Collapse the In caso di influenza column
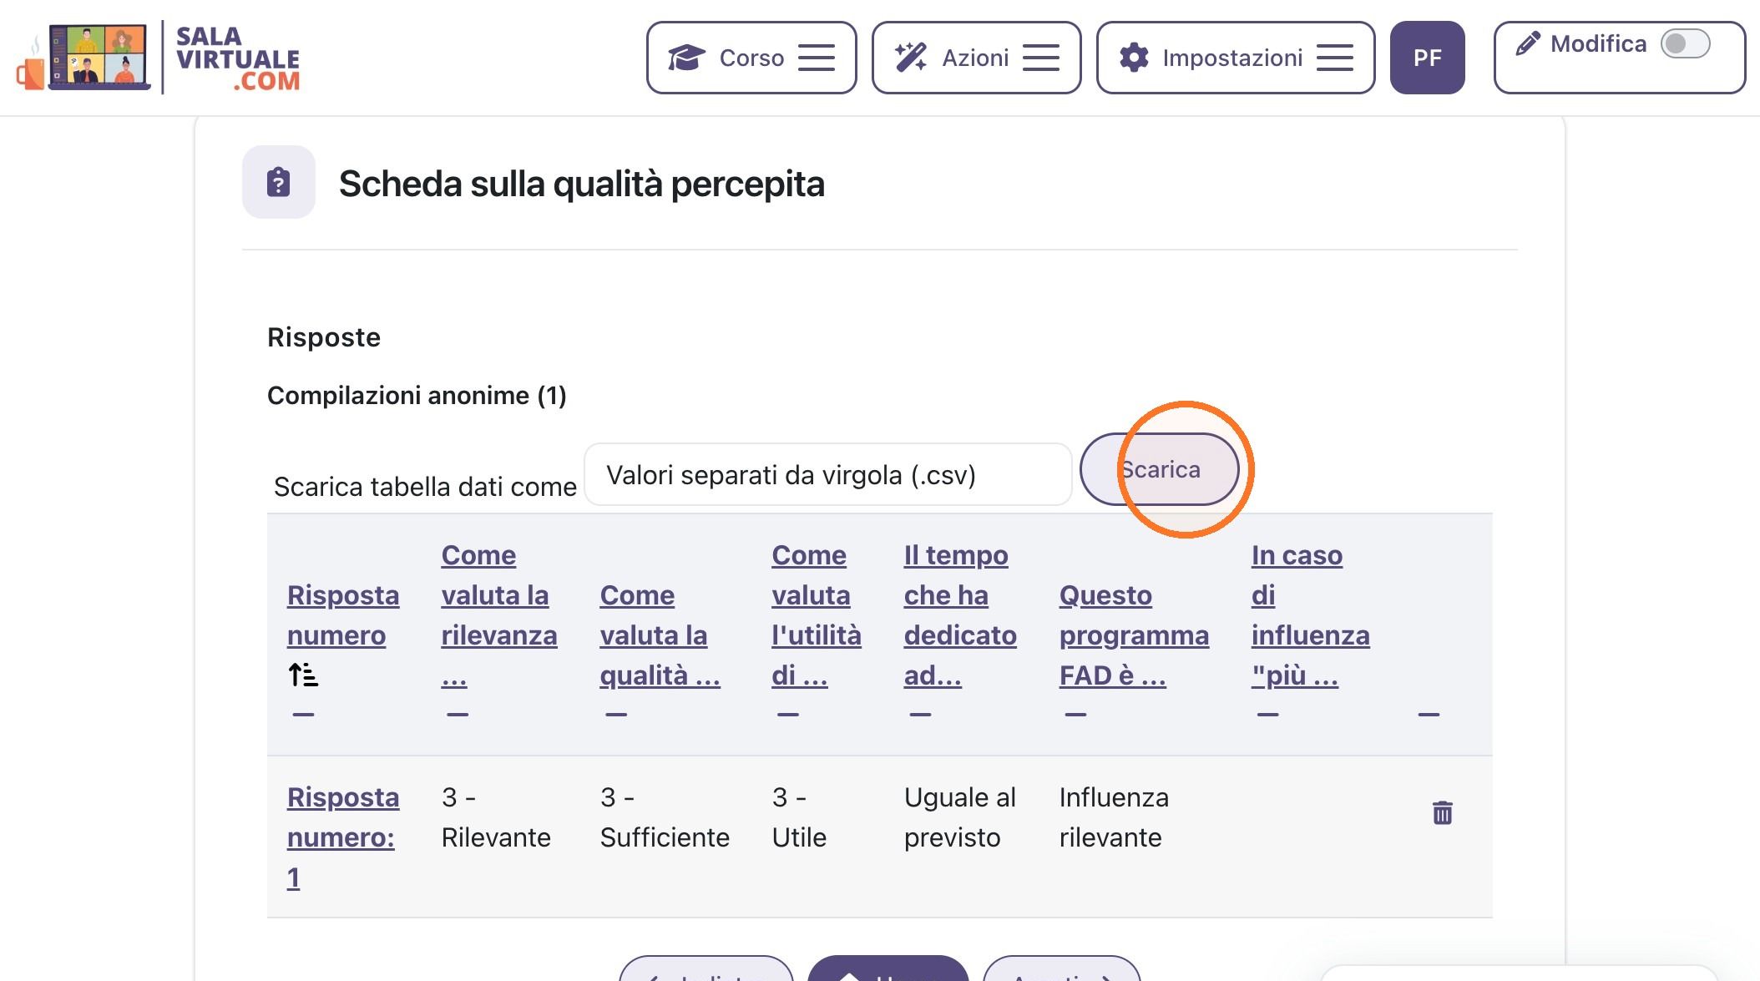Screen dimensions: 1760x981 tap(1267, 715)
